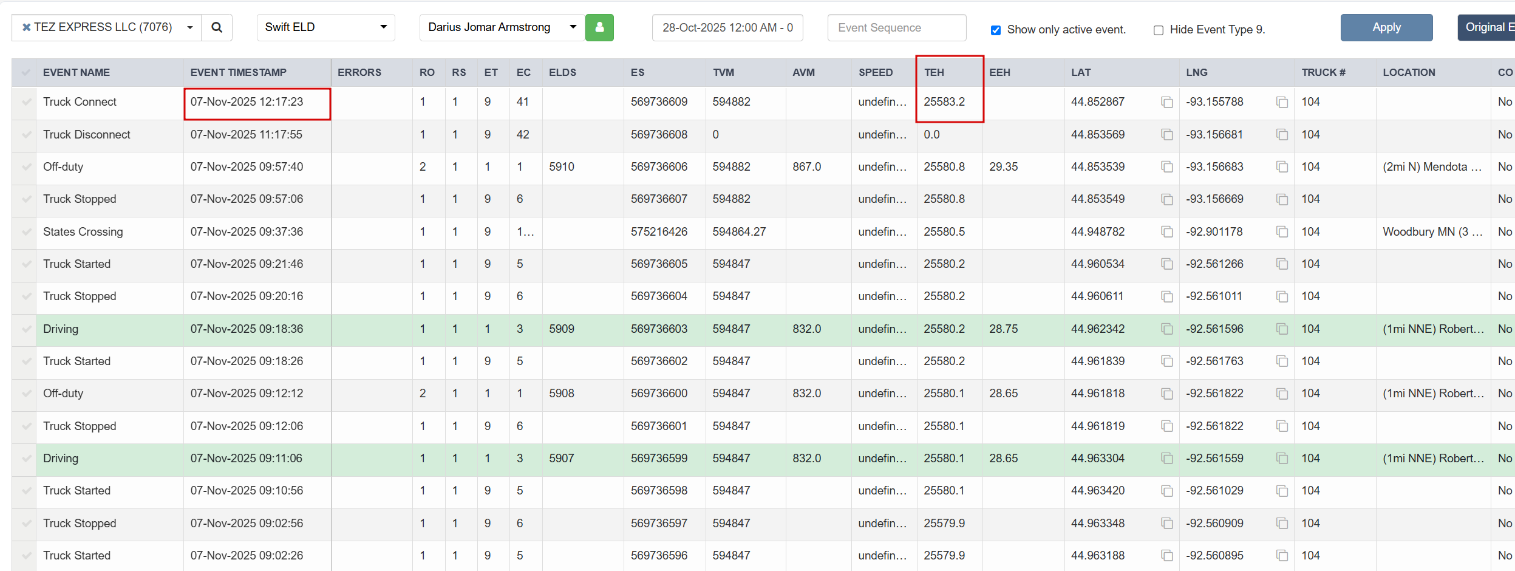Click the date range field 28-Oct-2025
Screen dimensions: 1515x571
pyautogui.click(x=727, y=27)
